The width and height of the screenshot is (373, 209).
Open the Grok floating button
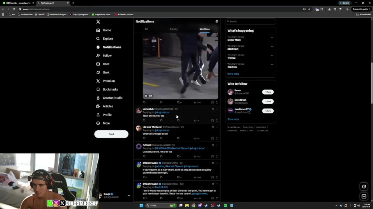click(364, 186)
